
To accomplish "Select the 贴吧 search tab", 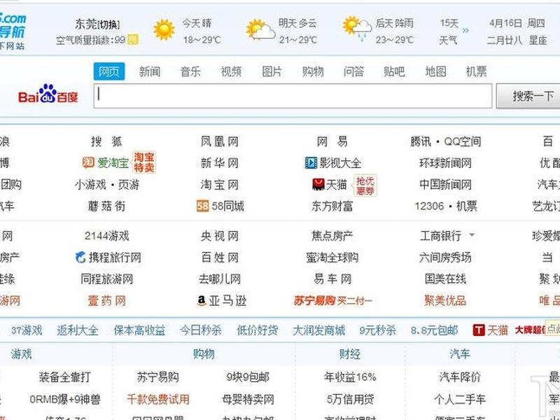I will 394,71.
